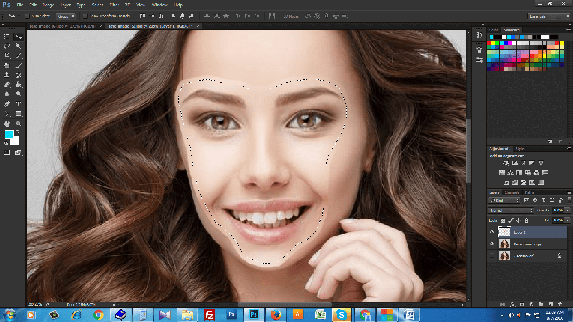Select the Lasso tool
573x322 pixels.
click(7, 46)
